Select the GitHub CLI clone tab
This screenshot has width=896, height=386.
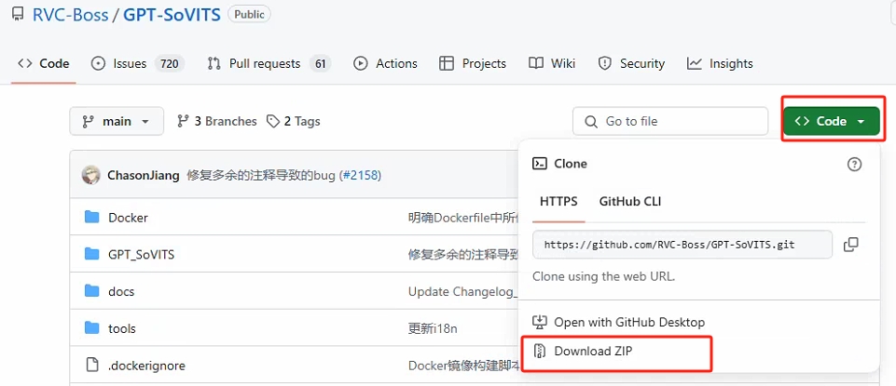[630, 201]
